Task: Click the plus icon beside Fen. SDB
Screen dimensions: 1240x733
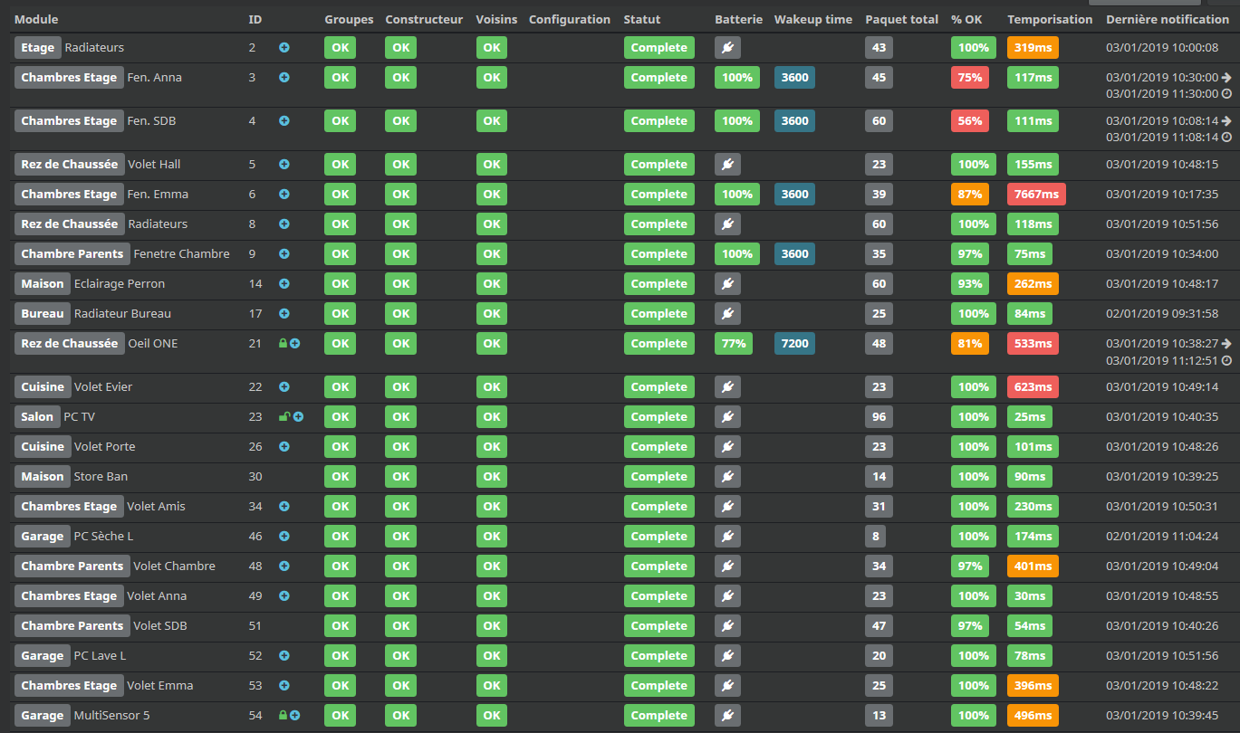Action: click(284, 121)
